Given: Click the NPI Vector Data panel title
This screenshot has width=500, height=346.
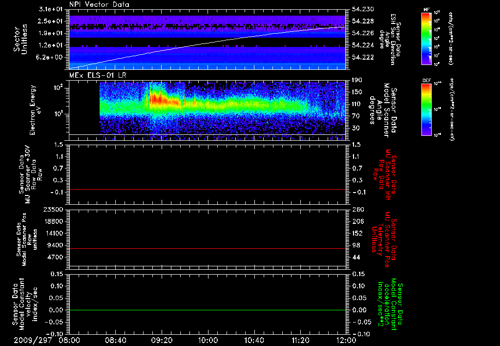Looking at the screenshot, I should 99,4.
